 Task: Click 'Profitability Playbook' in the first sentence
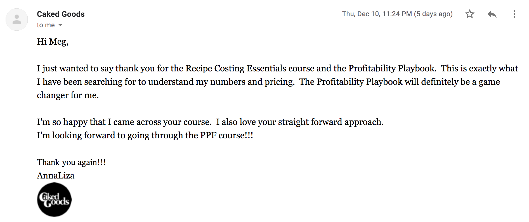coord(392,69)
